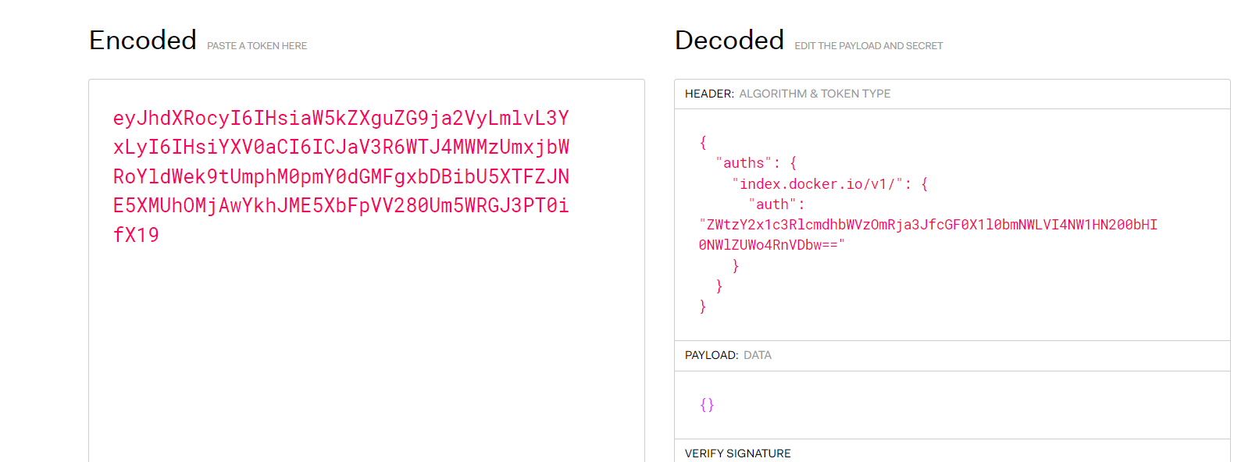Click the last closing brace of the header JSON
Image resolution: width=1259 pixels, height=462 pixels.
coord(703,307)
